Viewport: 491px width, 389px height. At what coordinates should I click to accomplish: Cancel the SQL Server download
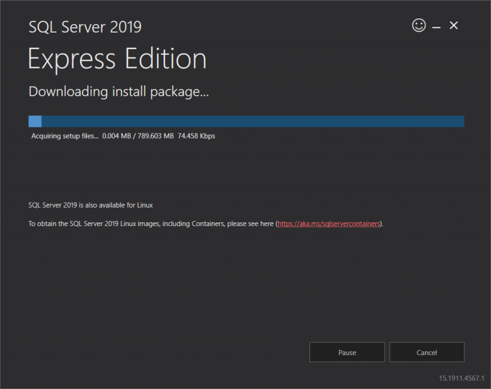(x=426, y=353)
